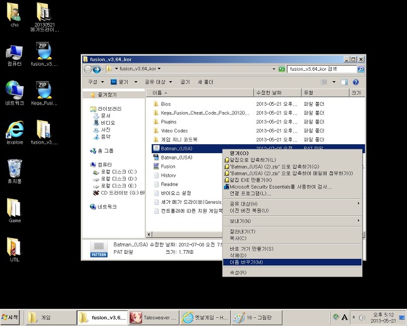Switch to 옛날게임 Internet Explorer taskbar button
Viewport: 407px width, 326px height.
(205, 317)
